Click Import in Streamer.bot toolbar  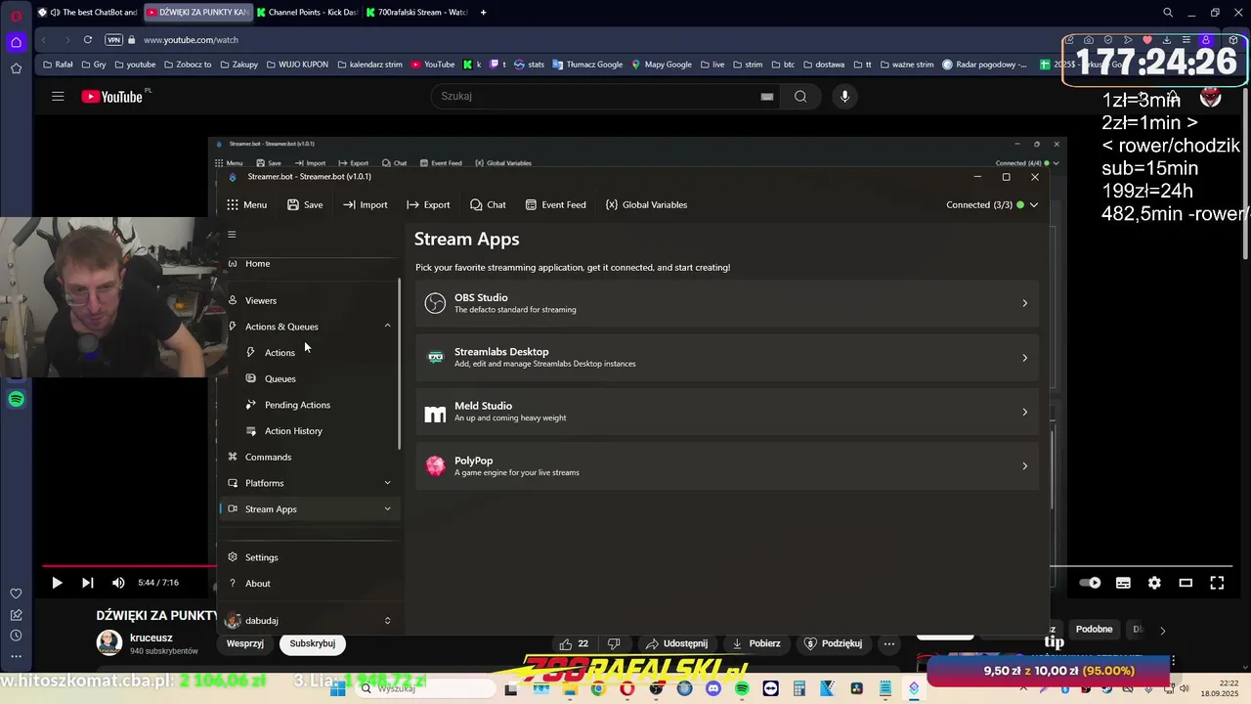[x=365, y=204]
